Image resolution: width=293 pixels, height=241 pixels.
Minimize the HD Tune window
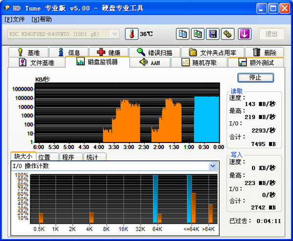click(x=261, y=8)
